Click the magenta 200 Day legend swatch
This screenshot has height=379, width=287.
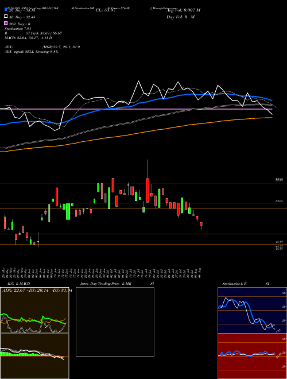pyautogui.click(x=6, y=23)
